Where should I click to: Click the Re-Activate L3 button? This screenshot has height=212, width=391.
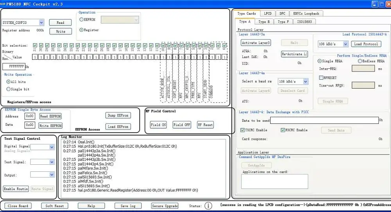click(x=294, y=54)
